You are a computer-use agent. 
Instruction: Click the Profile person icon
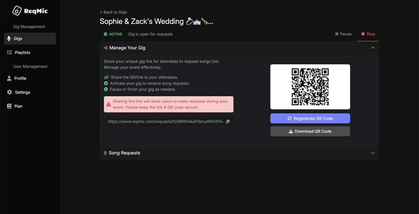[x=9, y=78]
